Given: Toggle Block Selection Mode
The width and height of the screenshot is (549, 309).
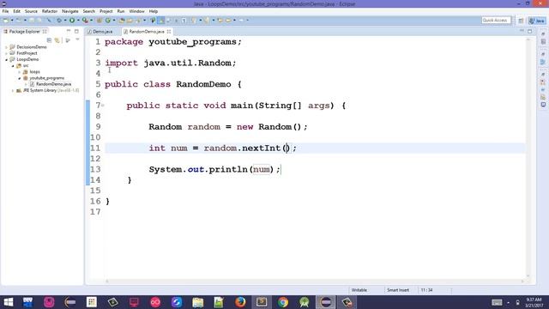Looking at the screenshot, I should (176, 21).
